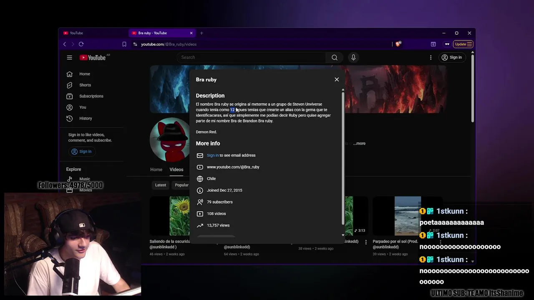Click '108 videos' text

pyautogui.click(x=217, y=214)
